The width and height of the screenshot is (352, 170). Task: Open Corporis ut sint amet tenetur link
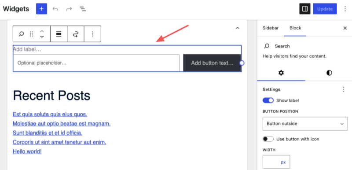59,142
